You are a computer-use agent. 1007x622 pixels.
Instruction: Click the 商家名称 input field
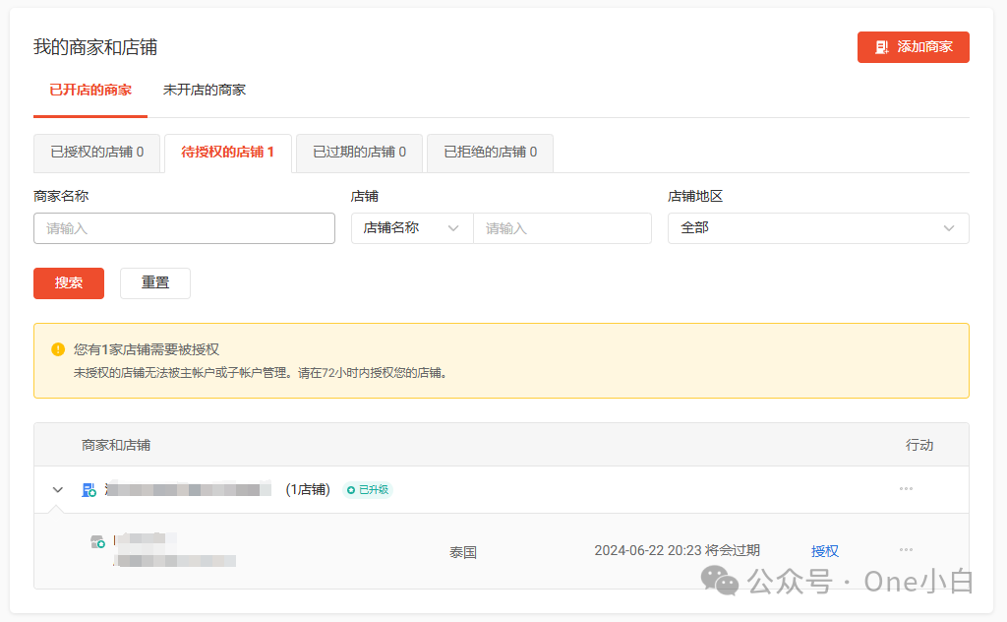(x=184, y=227)
